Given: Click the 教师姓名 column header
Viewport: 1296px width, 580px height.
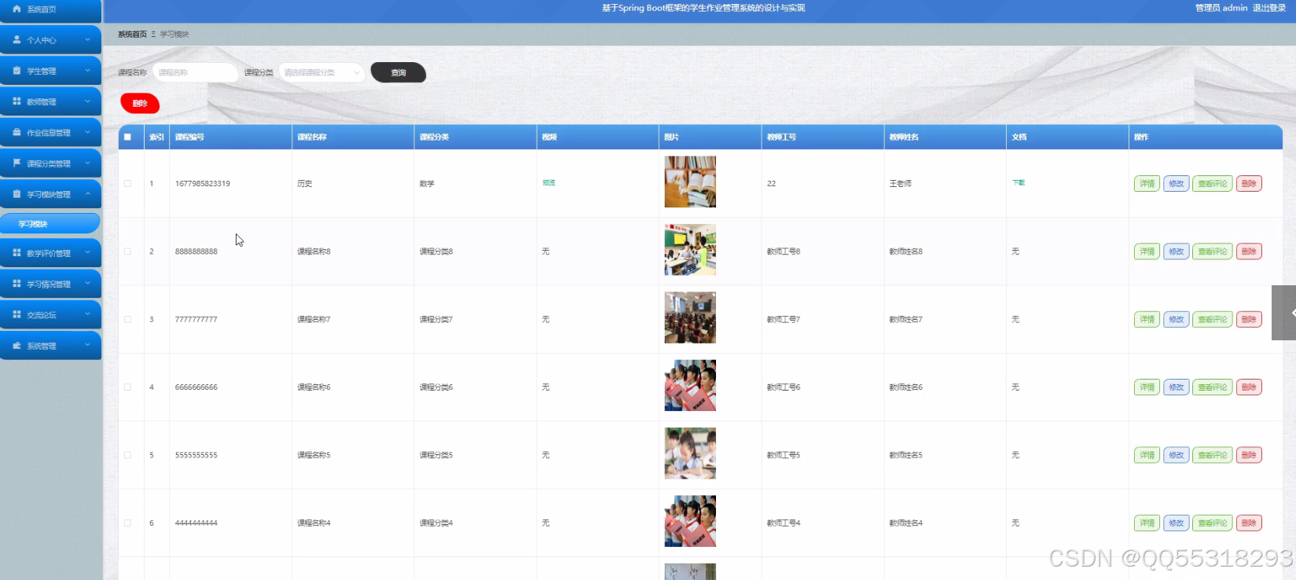Looking at the screenshot, I should coord(904,137).
